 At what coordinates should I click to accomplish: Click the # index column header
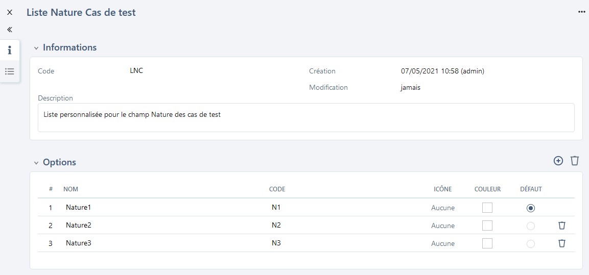click(51, 189)
